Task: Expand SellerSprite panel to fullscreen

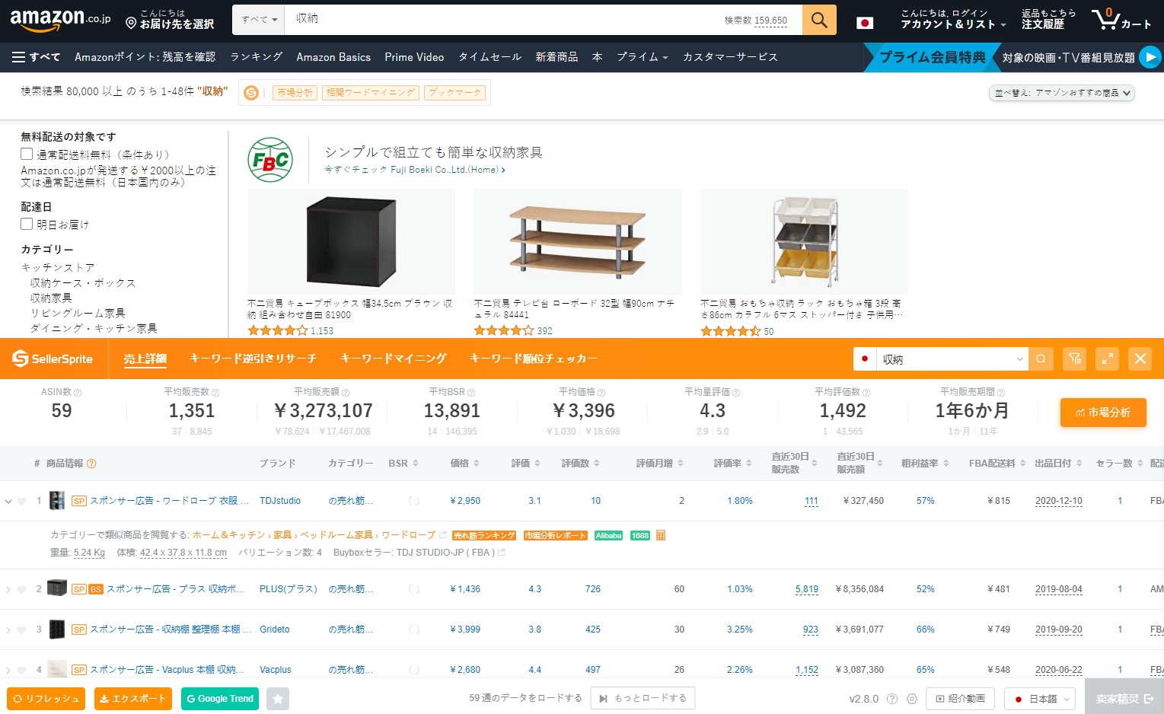Action: coord(1107,359)
